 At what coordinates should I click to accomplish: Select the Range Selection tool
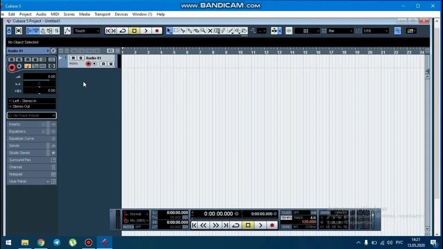click(x=176, y=31)
